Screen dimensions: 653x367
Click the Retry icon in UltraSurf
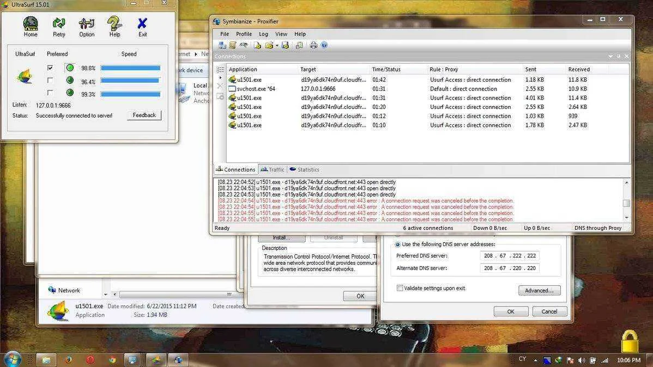coord(59,24)
